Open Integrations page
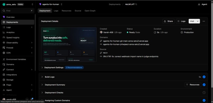 [18, 75]
